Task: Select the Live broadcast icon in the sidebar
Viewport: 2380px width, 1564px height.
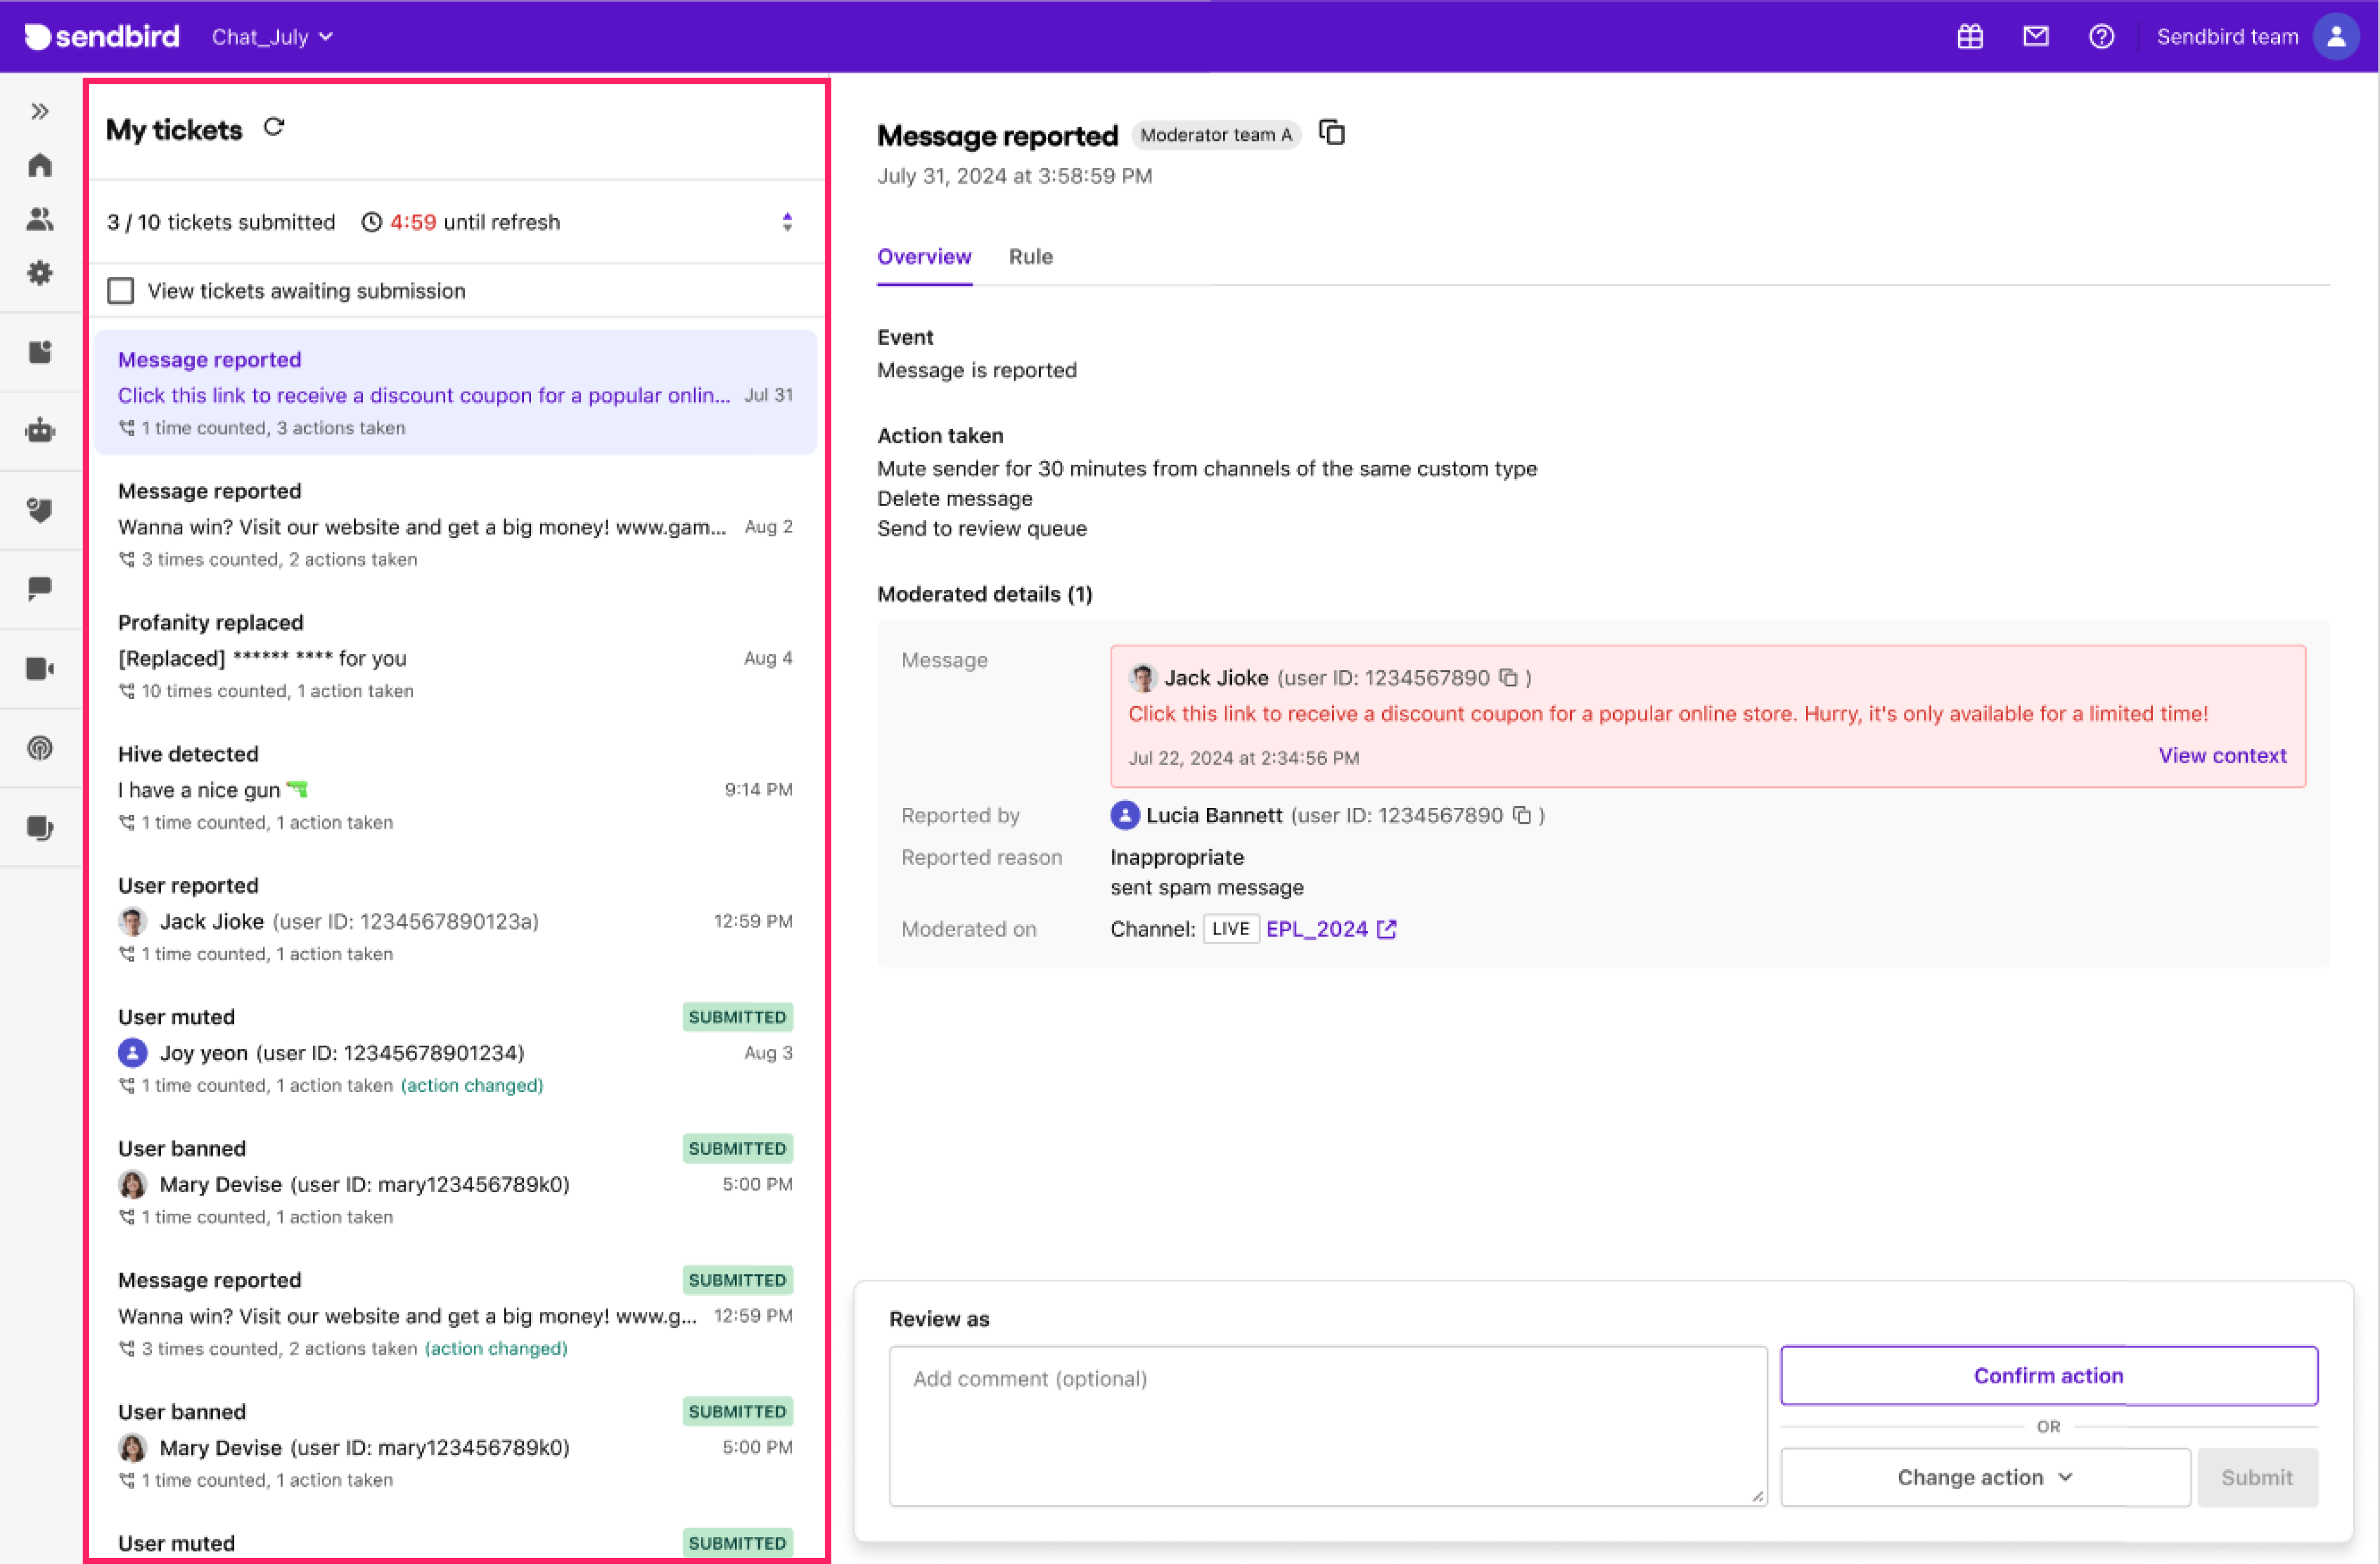Action: 40,747
